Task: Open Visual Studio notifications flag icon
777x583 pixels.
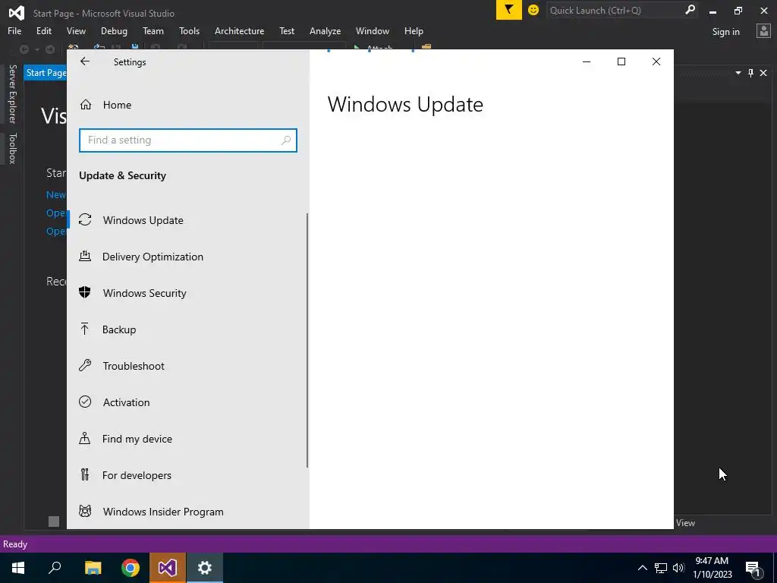Action: click(509, 10)
